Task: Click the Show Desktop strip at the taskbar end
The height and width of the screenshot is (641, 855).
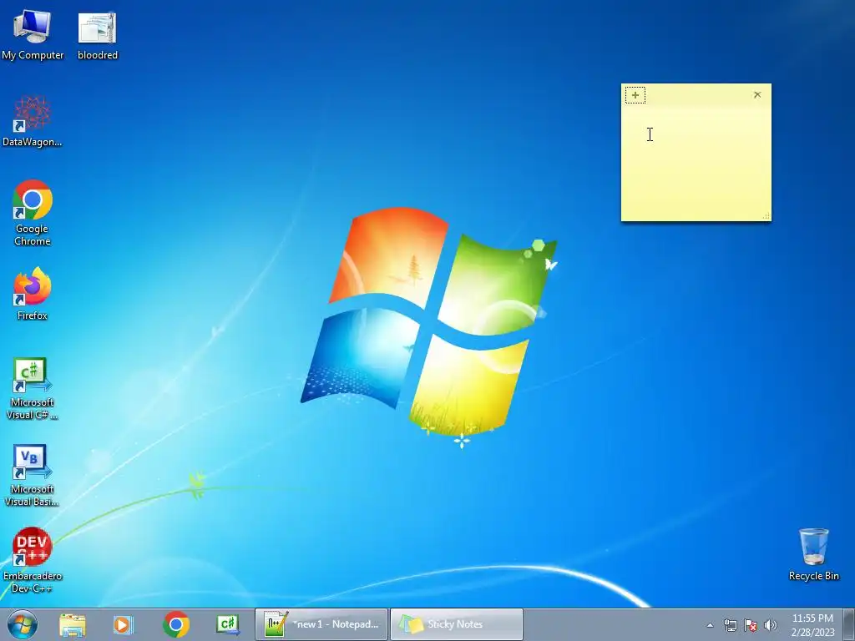Action: point(848,624)
